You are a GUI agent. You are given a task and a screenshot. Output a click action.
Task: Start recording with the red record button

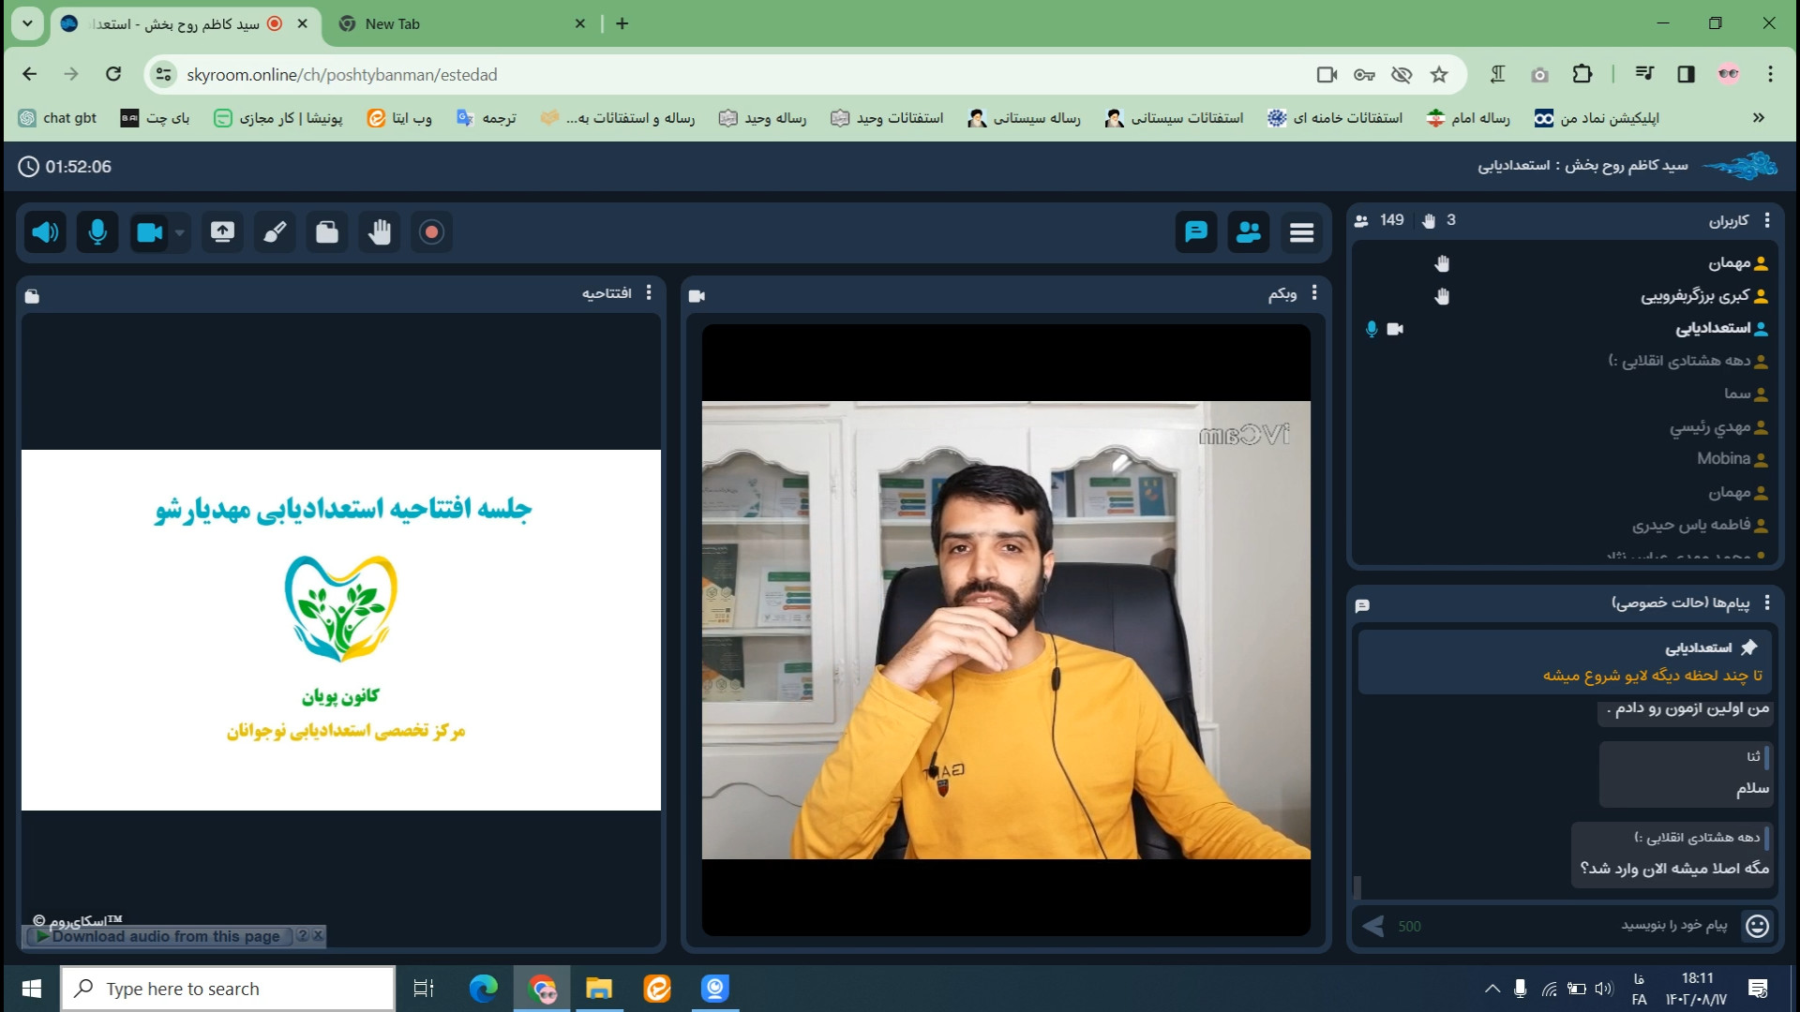tap(431, 231)
